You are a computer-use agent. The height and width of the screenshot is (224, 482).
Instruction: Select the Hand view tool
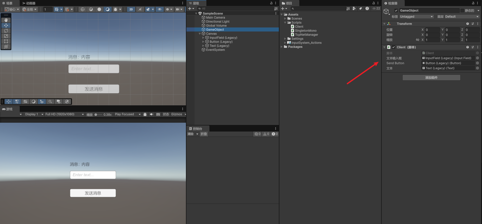[6, 20]
